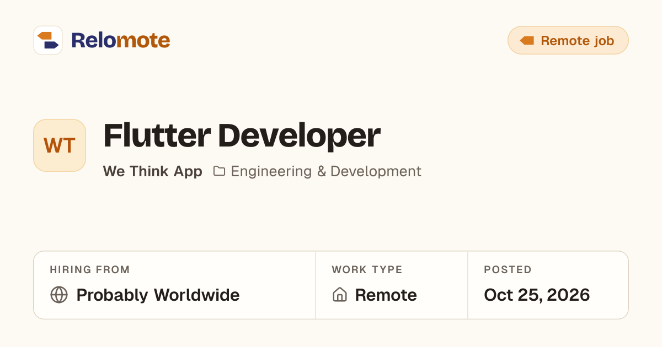This screenshot has height=347, width=662.
Task: Open the Relomote brand name link
Action: [120, 40]
